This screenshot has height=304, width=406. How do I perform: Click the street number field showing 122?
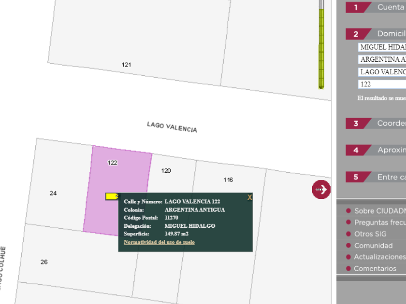[382, 84]
